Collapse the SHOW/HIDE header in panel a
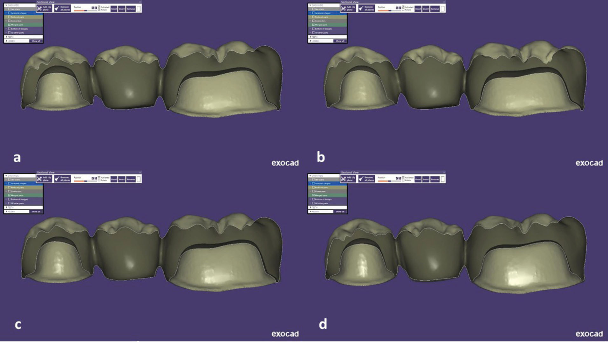 tap(6, 5)
